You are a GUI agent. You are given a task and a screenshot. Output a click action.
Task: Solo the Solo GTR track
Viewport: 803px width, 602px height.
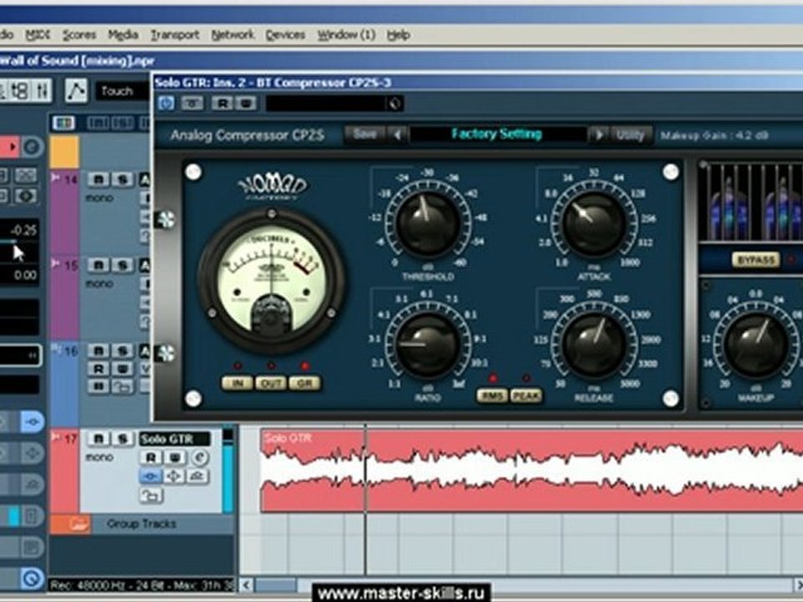122,439
